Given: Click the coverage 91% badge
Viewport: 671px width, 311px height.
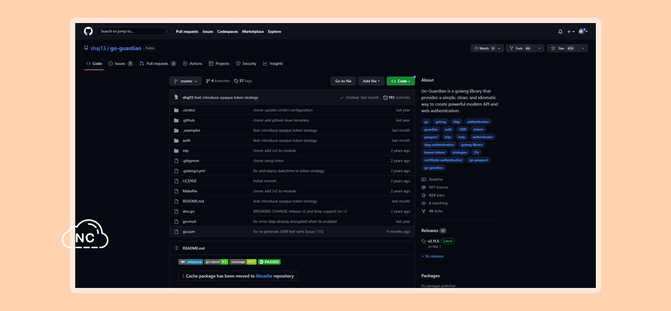Looking at the screenshot, I should coord(243,262).
